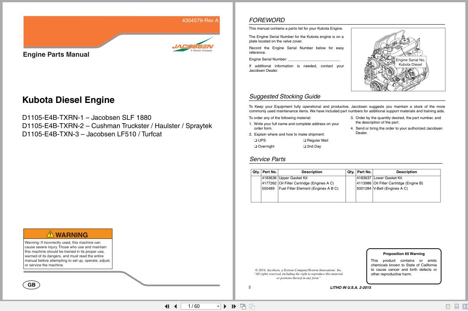Switch to continuous scrolling page view
This screenshot has width=468, height=311.
(457, 306)
